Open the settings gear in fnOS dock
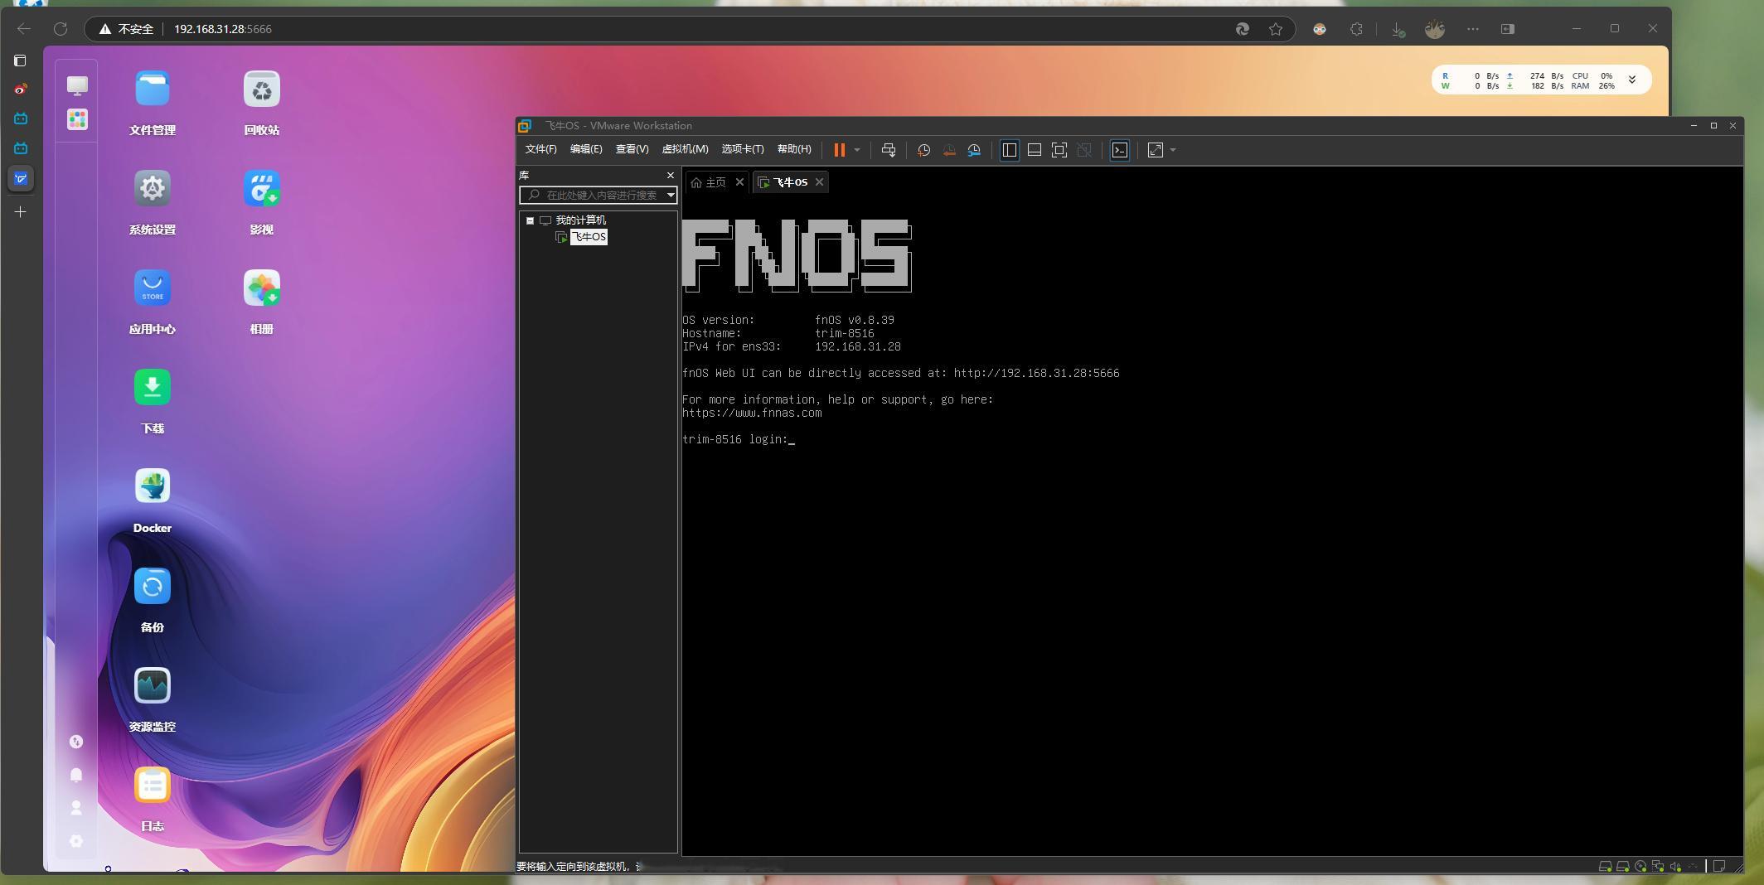 pyautogui.click(x=76, y=841)
